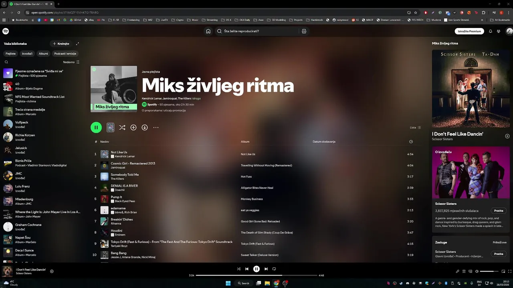Image resolution: width=513 pixels, height=288 pixels.
Task: Click the Spotify logo in top bar
Action: [6, 31]
